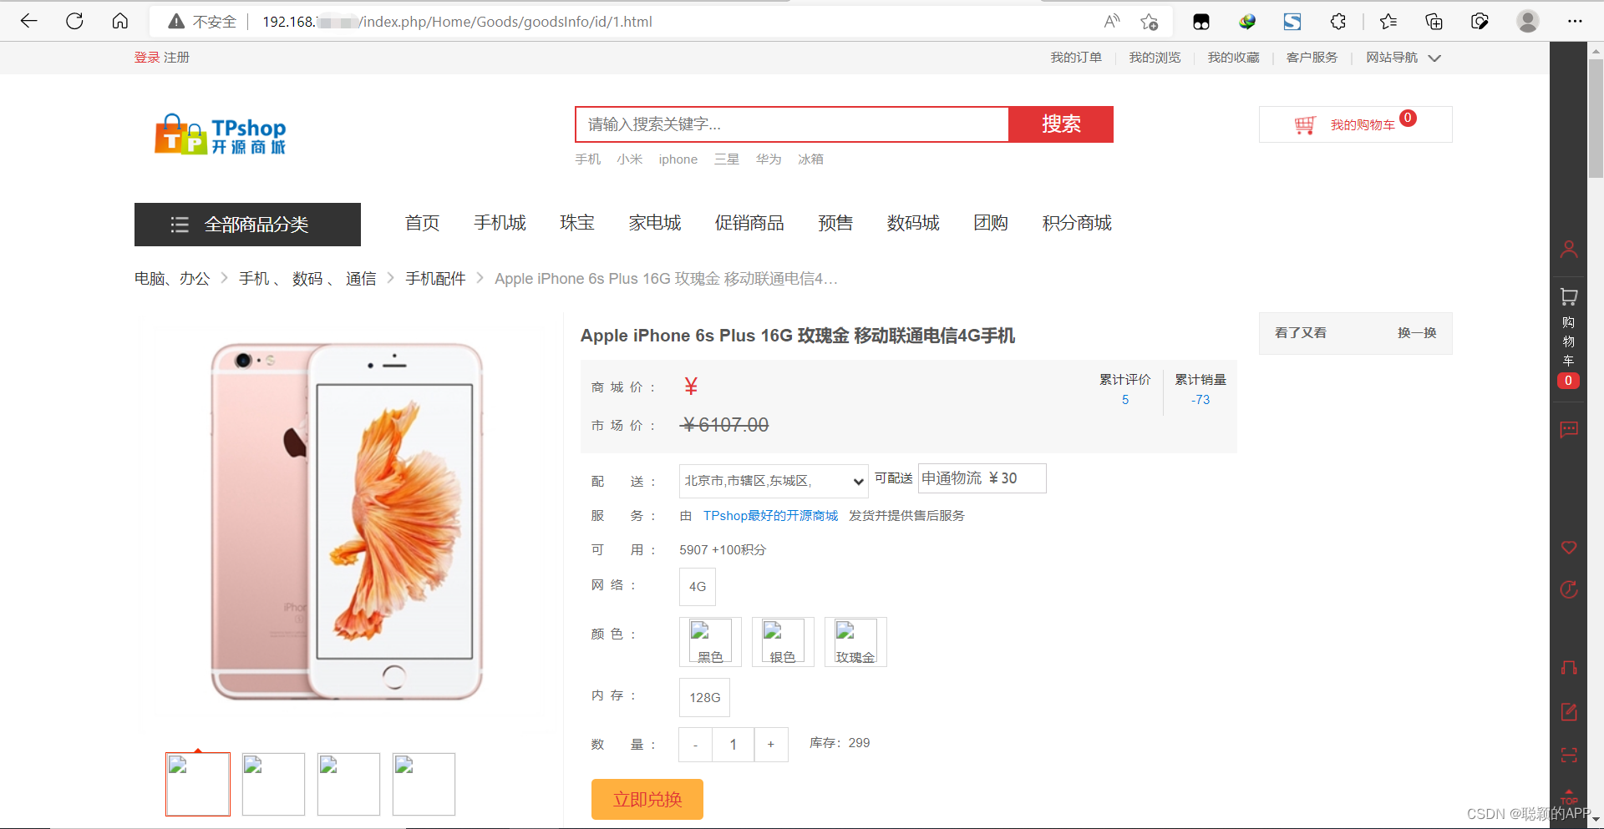Click the TPshop logo
This screenshot has width=1604, height=829.
[220, 134]
